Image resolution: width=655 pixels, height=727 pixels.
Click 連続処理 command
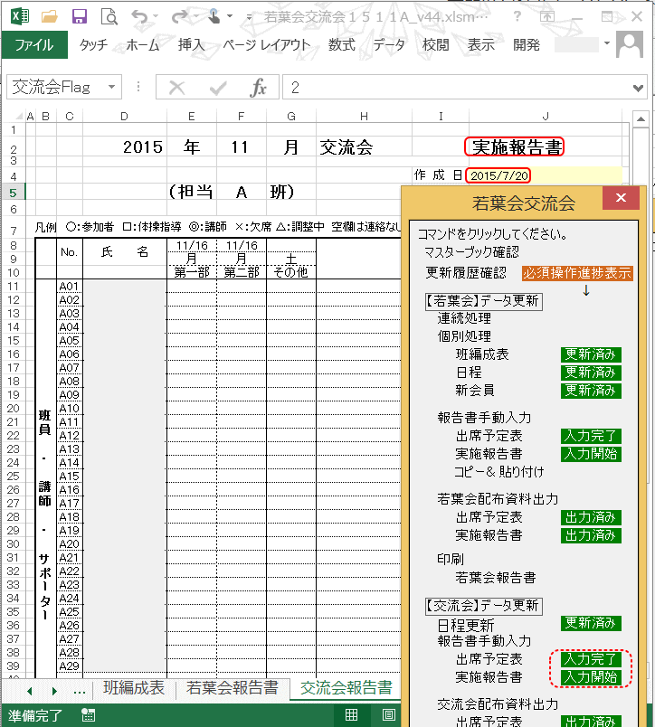[464, 318]
